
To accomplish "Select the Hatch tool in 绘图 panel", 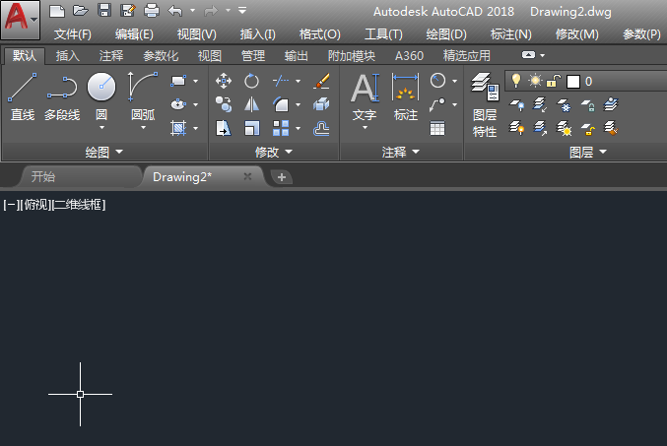I will pos(178,128).
